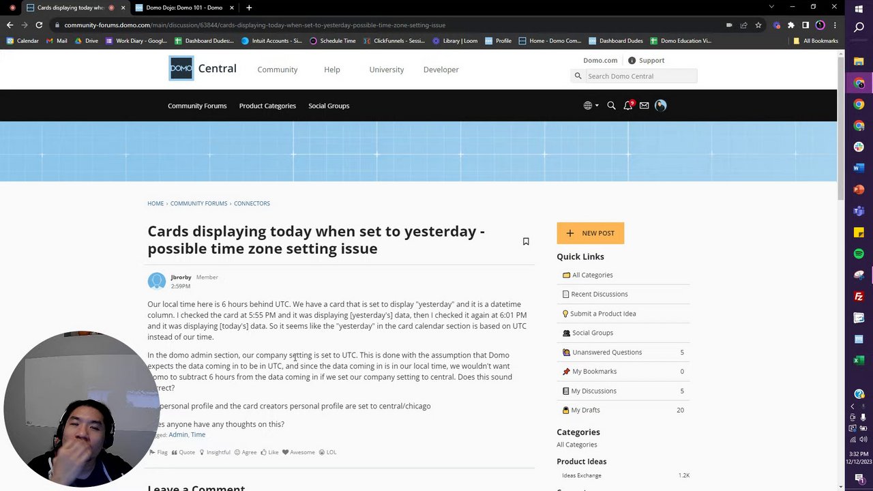The width and height of the screenshot is (873, 491).
Task: Open Social Groups in navigation bar
Action: click(329, 106)
